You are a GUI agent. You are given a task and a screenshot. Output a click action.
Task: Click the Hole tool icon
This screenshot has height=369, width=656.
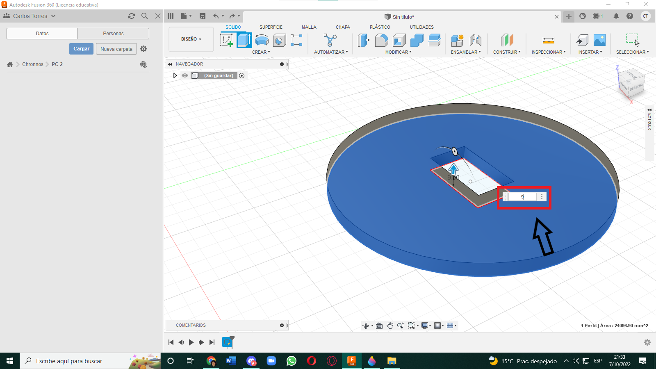[x=280, y=40]
